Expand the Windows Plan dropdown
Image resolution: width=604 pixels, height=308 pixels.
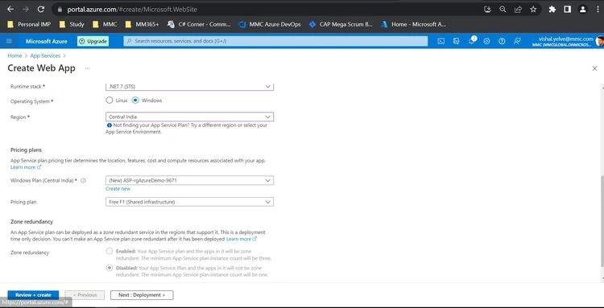(189, 180)
